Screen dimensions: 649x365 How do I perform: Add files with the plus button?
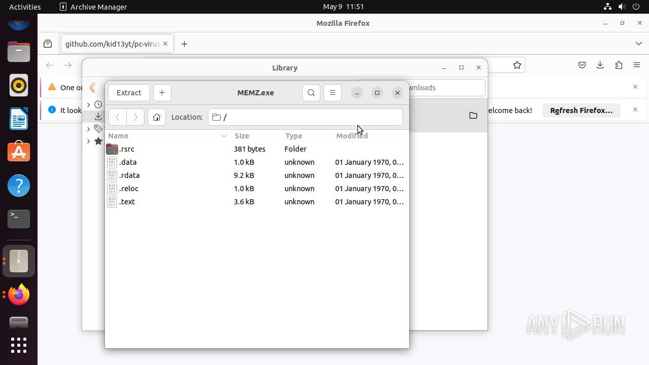coord(162,93)
